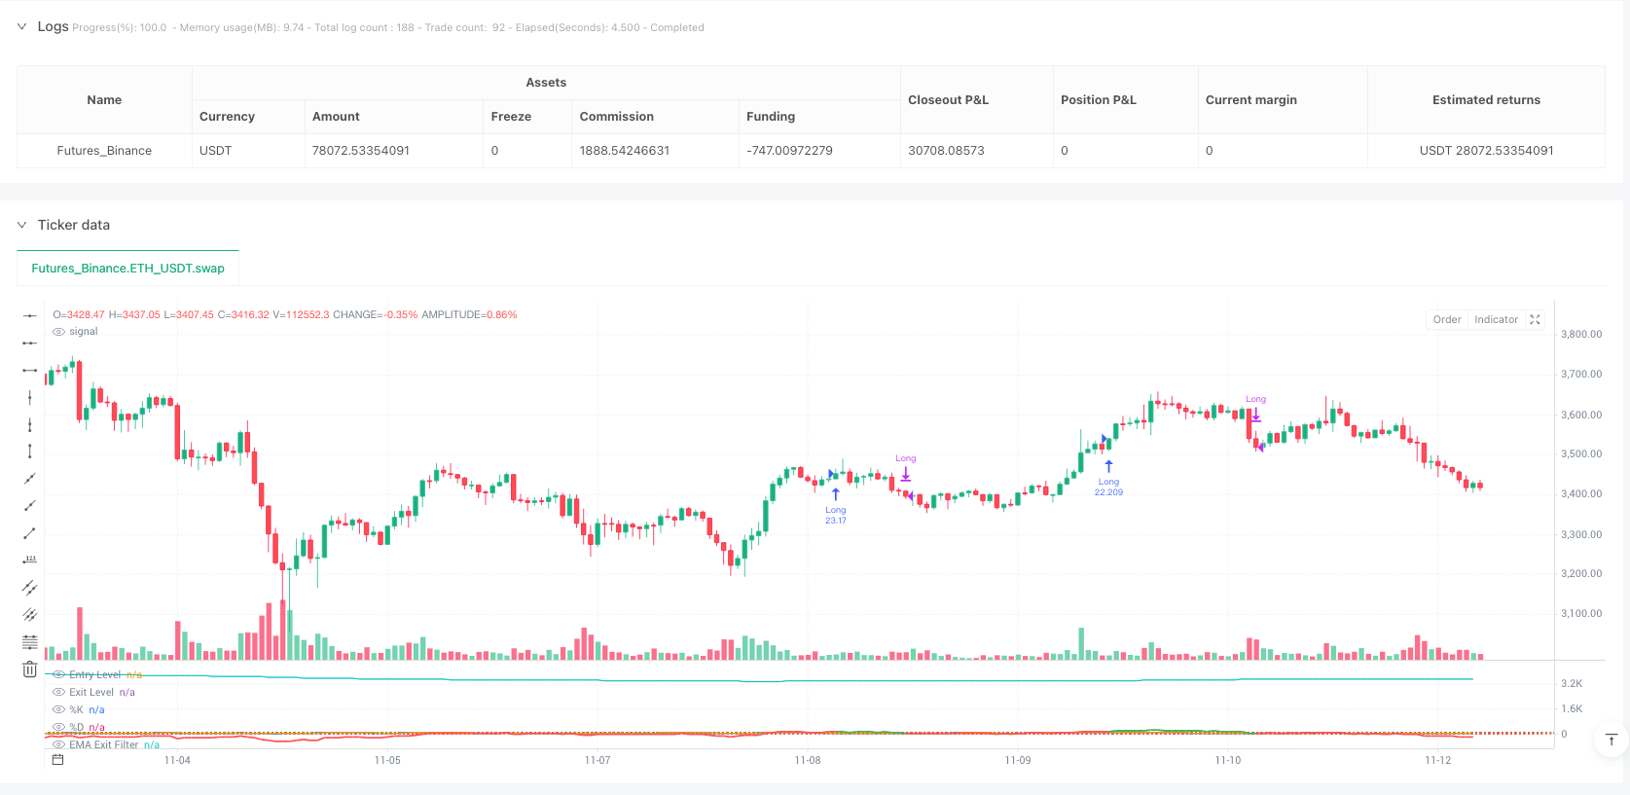Select the Futures_Binance.ETH_USDT.swap tab

(x=127, y=269)
